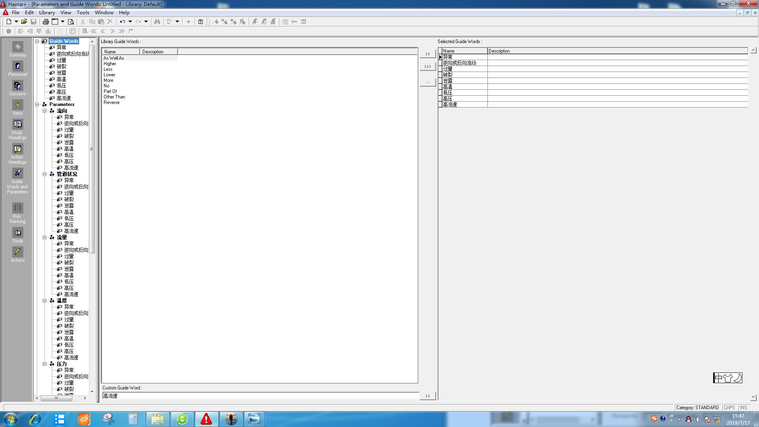The image size is (759, 427).
Task: Click the New document toolbar icon
Action: [x=9, y=22]
